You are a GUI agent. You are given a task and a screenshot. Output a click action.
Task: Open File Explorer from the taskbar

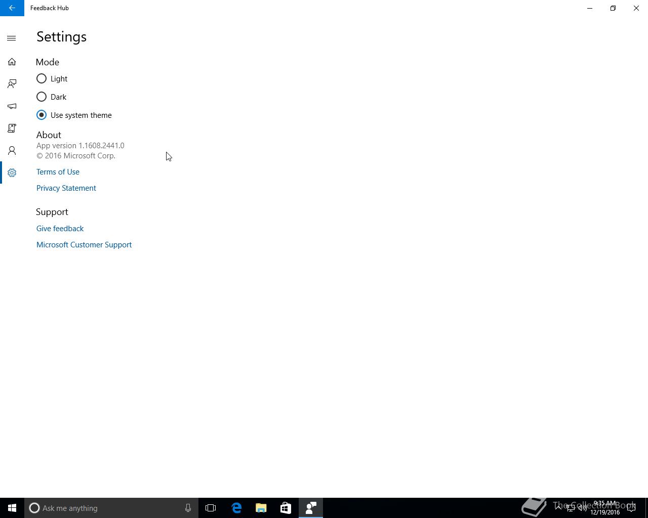tap(261, 508)
